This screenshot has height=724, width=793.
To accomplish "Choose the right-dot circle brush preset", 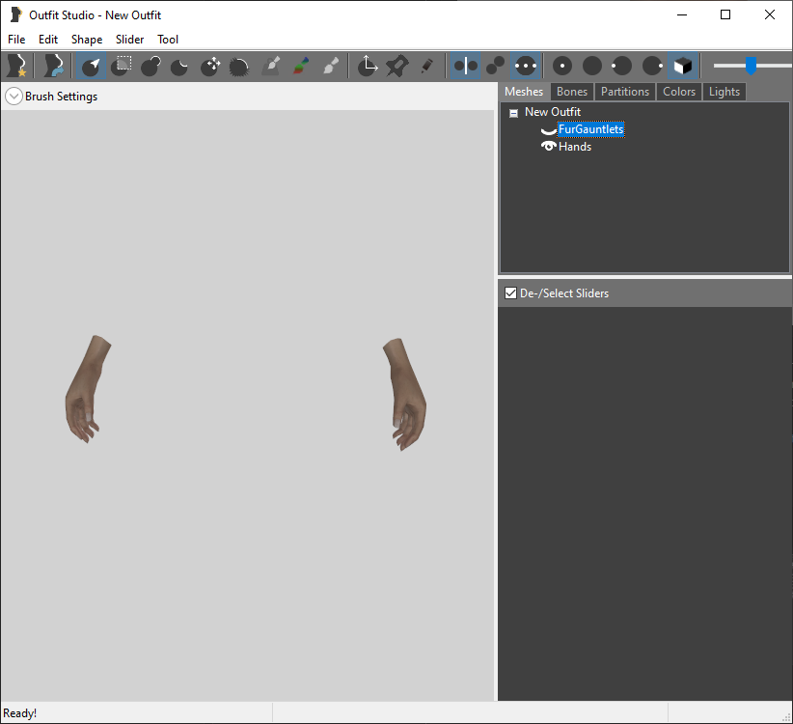I will tap(652, 66).
